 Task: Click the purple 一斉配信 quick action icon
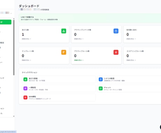26,89
